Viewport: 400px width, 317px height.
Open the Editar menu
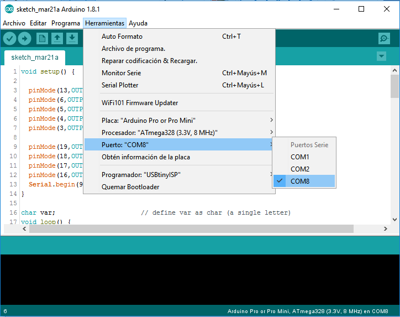pyautogui.click(x=38, y=23)
